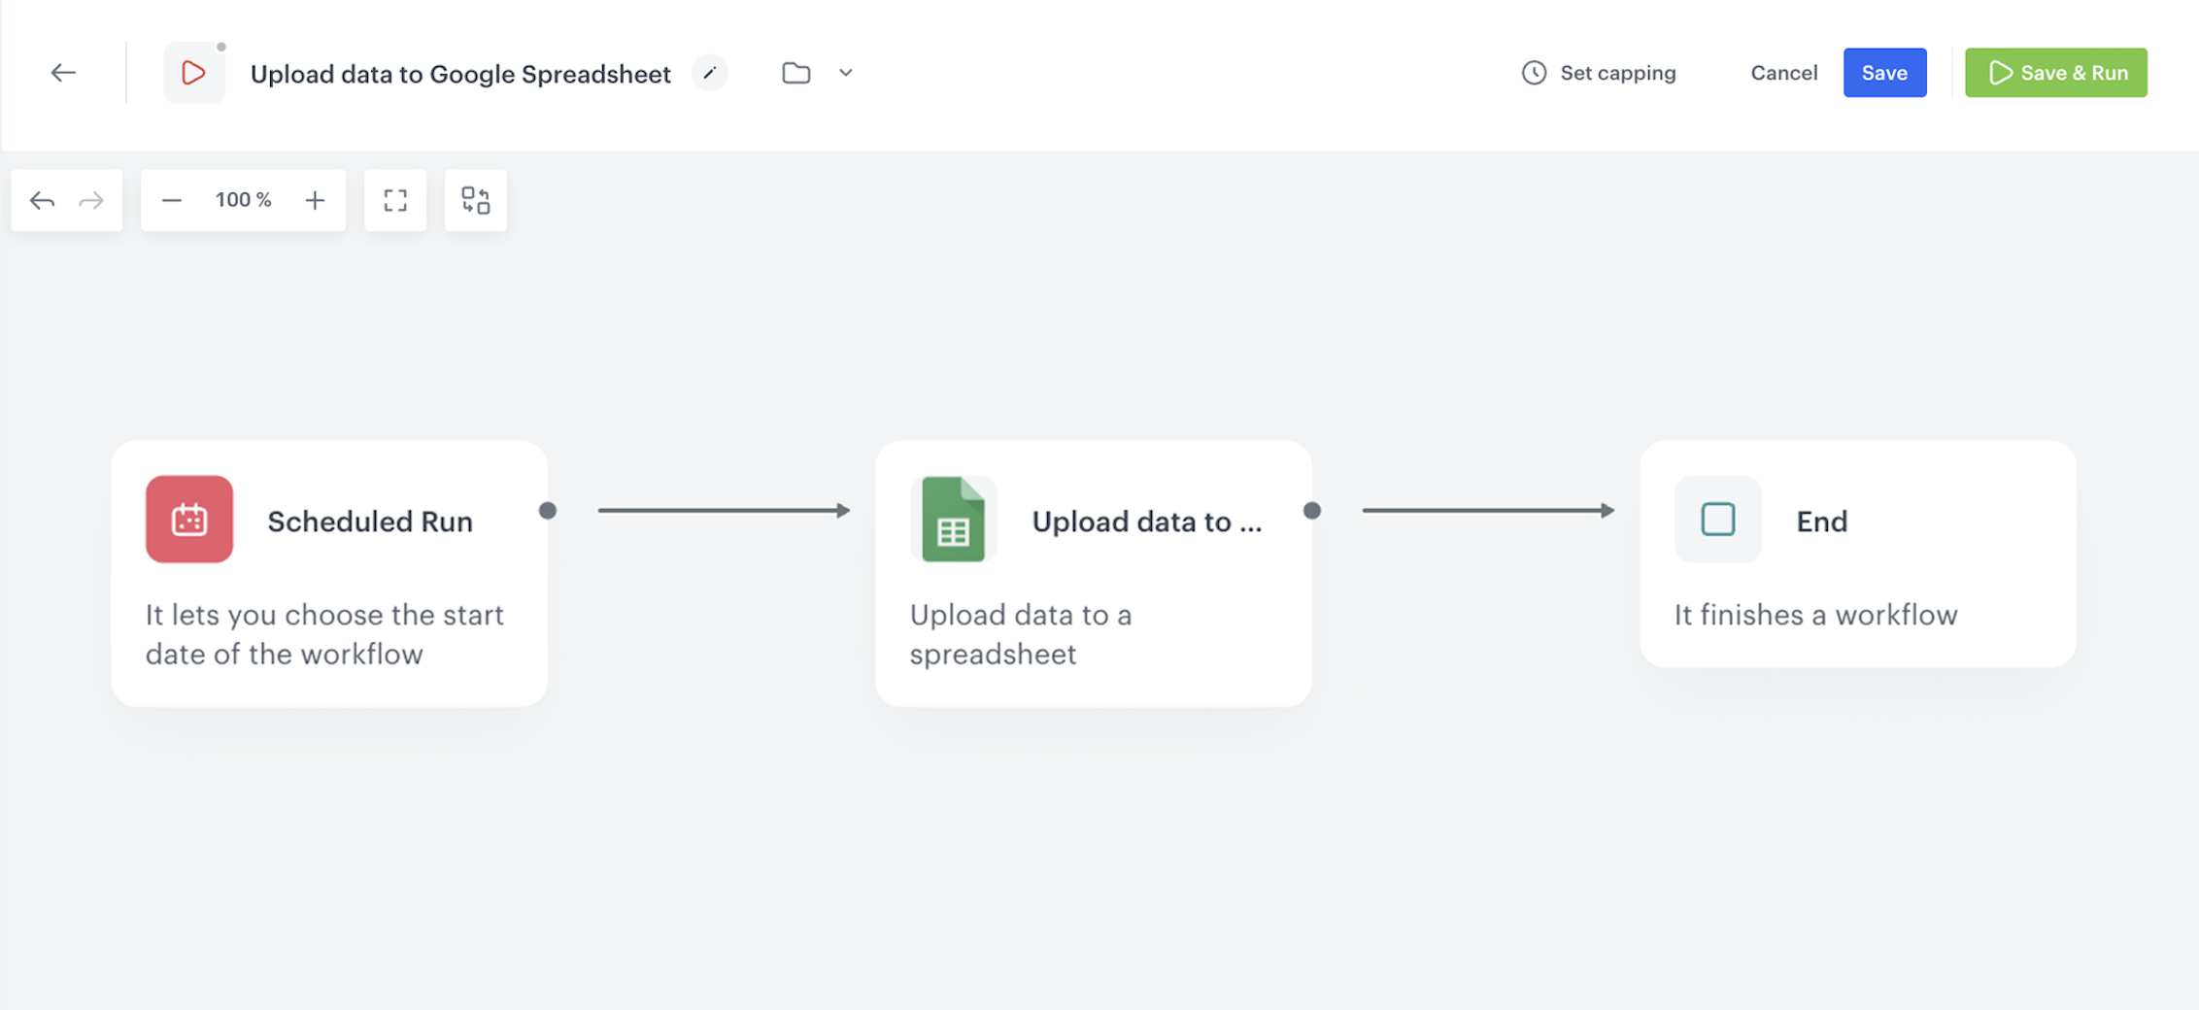Click the workflow play icon next to the title
2199x1010 pixels.
[193, 72]
